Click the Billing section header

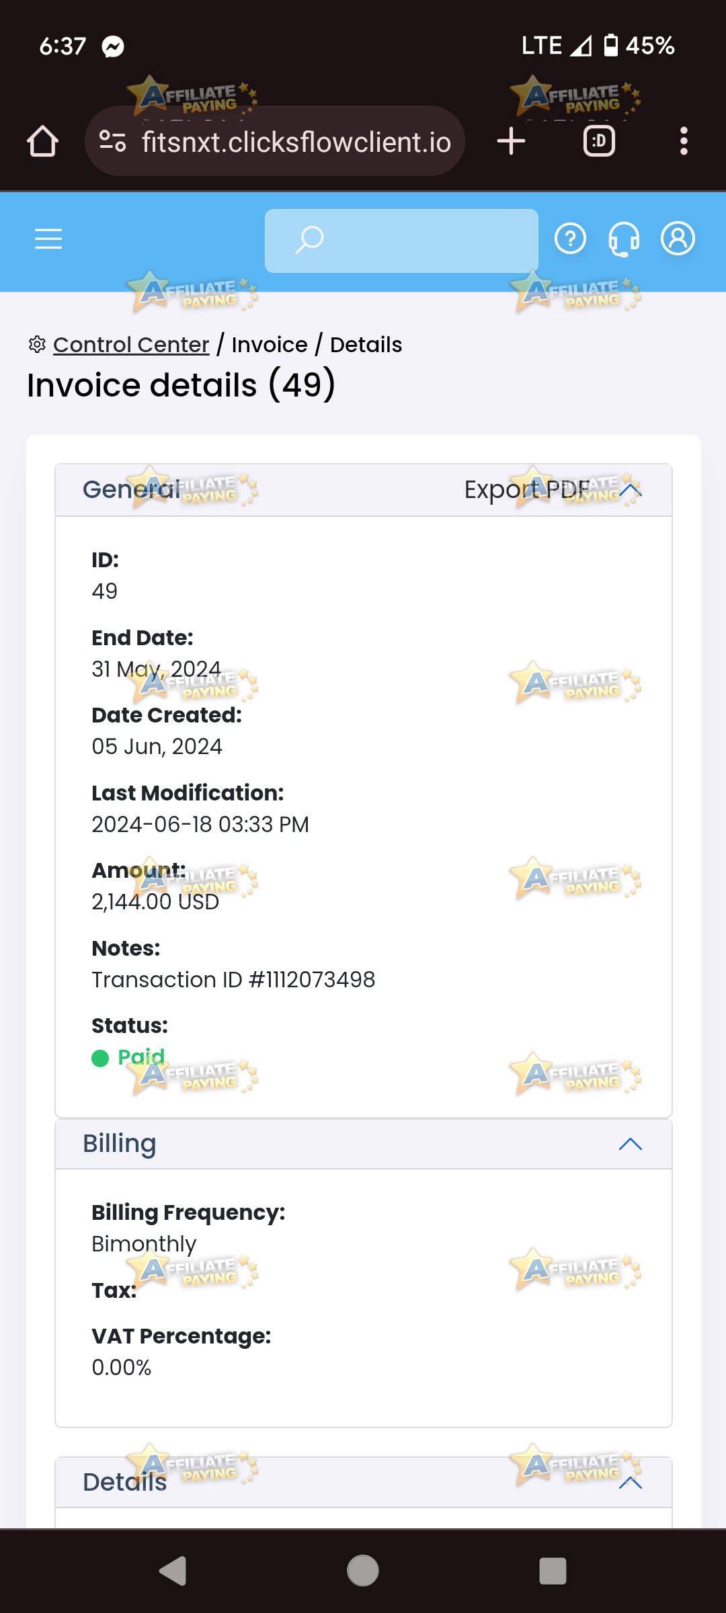(364, 1144)
